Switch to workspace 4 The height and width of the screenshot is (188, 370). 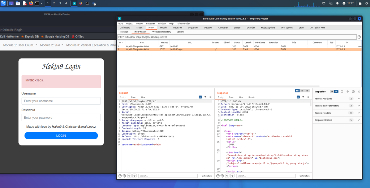(x=66, y=3)
